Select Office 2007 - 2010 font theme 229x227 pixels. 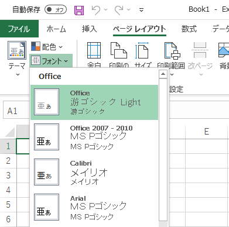click(x=94, y=137)
